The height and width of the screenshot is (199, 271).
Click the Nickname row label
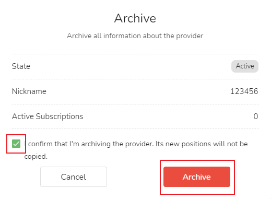29,91
